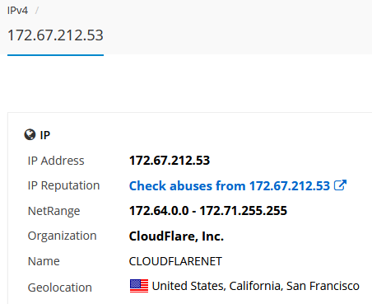Click the United States flag icon
372x304 pixels.
139,286
